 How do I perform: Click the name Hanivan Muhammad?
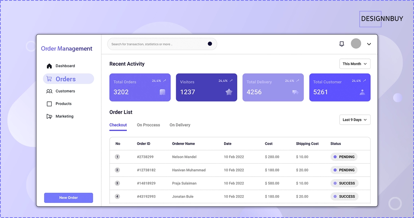pyautogui.click(x=189, y=170)
